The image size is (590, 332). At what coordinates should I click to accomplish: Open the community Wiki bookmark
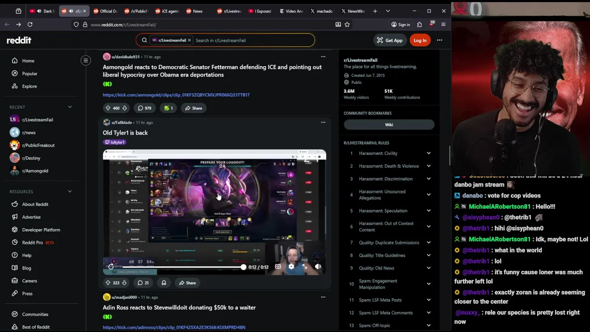[389, 125]
